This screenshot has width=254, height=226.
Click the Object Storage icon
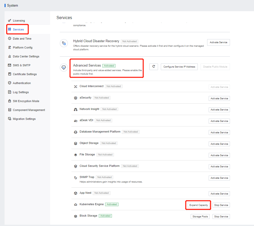click(75, 143)
